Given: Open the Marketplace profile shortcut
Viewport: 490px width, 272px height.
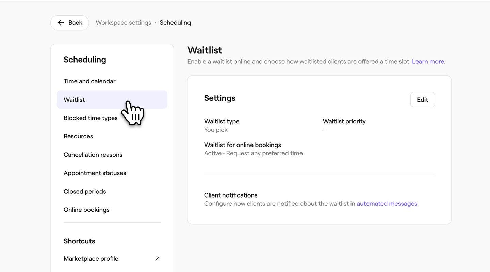Looking at the screenshot, I should point(91,259).
